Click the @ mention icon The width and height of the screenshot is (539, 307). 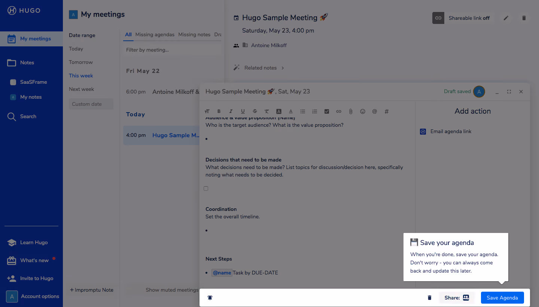375,111
